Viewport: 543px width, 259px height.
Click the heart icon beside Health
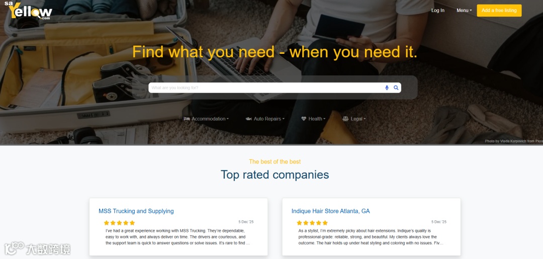pyautogui.click(x=304, y=119)
